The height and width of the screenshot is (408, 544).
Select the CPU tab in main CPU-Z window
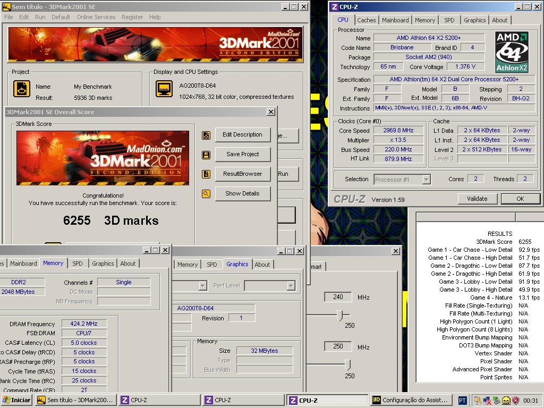tap(343, 20)
